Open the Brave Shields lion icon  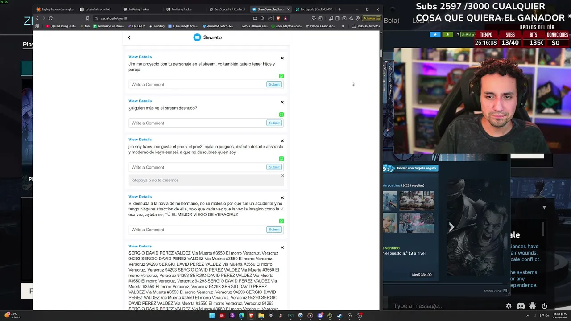point(278,18)
